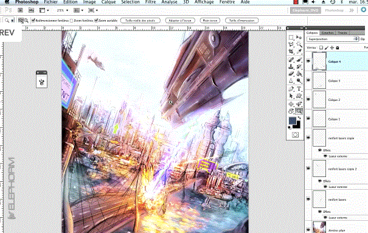The image size is (368, 233).
Task: Select the Hand tool
Action: pyautogui.click(x=291, y=111)
